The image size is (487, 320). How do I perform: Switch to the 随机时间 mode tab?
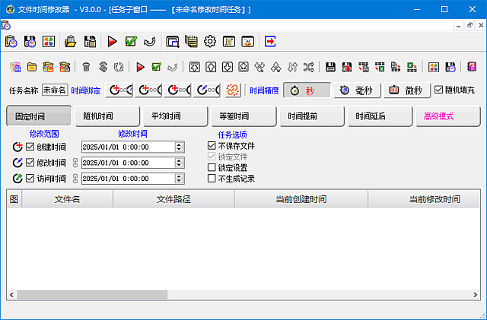[x=107, y=116]
